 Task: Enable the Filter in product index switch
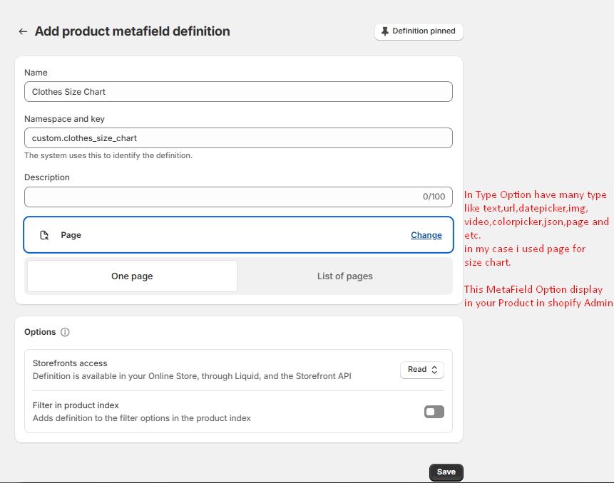tap(434, 412)
